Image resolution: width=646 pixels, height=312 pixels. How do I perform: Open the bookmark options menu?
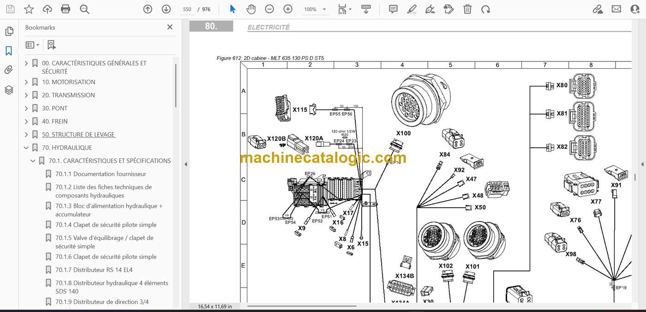tap(32, 45)
